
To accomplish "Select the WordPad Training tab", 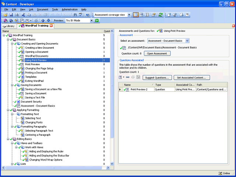I will coord(35,26).
